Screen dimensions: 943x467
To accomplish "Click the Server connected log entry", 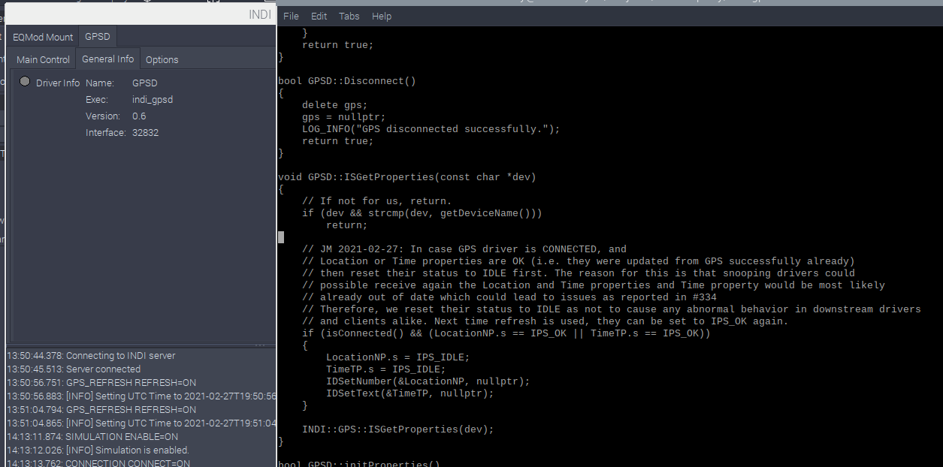I will point(74,369).
